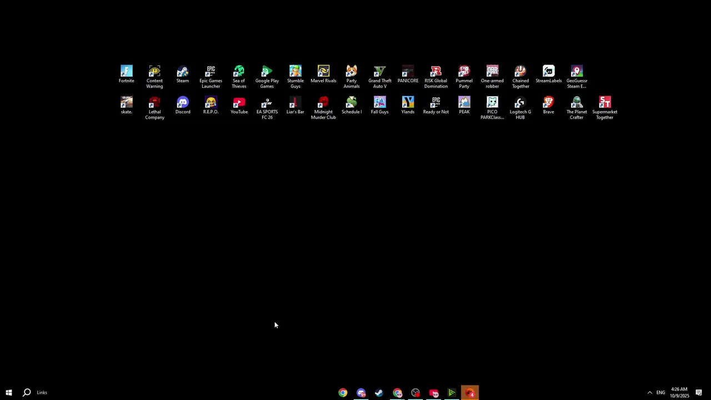Select the Ready or Not icon
This screenshot has height=400, width=711.
436,106
